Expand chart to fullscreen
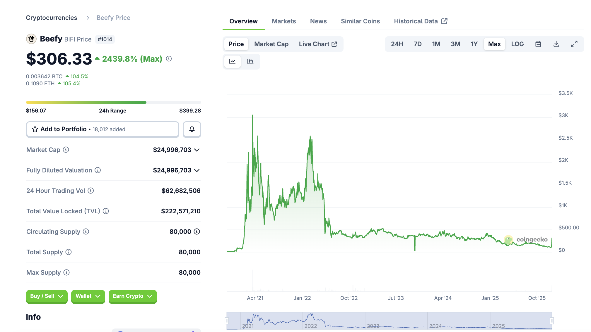Viewport: 591px width, 332px height. (x=574, y=44)
